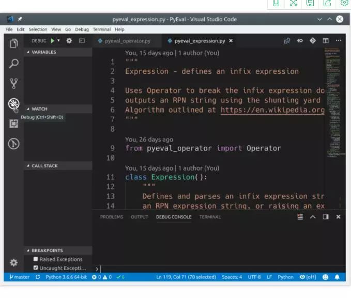
Task: Open Manage gear at activity bar bottom
Action: 13,263
